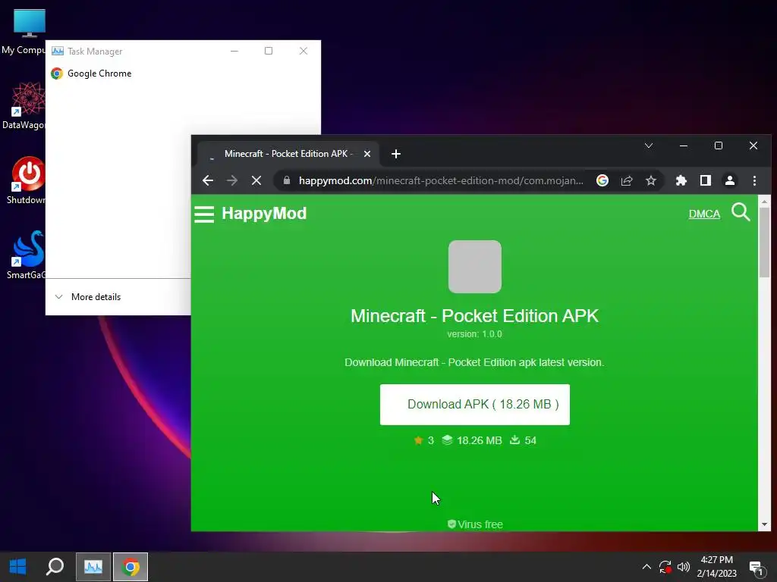This screenshot has width=777, height=582.
Task: Open Chrome tab search chevron
Action: [649, 145]
